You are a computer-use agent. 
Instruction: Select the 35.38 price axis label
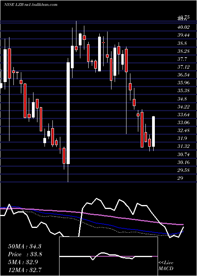click(184, 91)
